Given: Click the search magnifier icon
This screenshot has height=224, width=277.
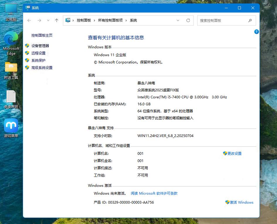Looking at the screenshot, I should 250,20.
